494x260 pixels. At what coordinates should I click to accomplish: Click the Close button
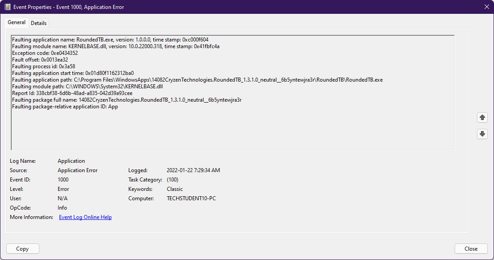click(471, 249)
